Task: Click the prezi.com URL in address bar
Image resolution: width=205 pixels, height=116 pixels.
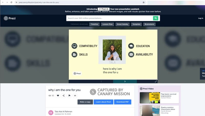Action: (x=39, y=2)
